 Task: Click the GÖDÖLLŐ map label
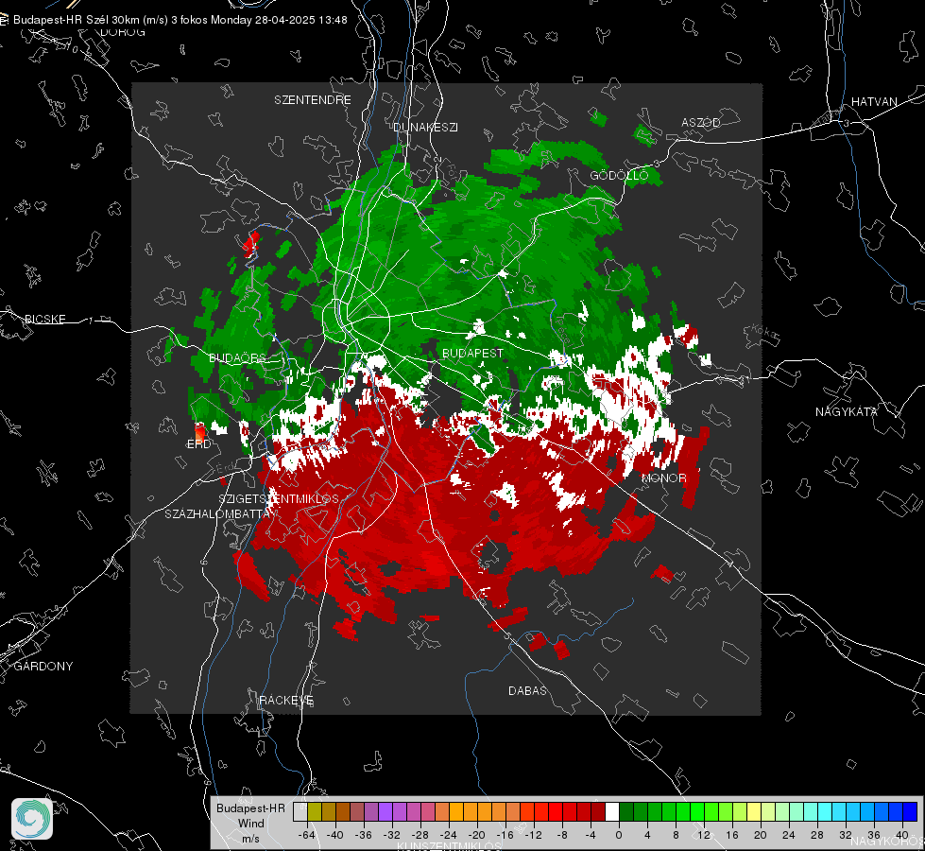(x=619, y=175)
